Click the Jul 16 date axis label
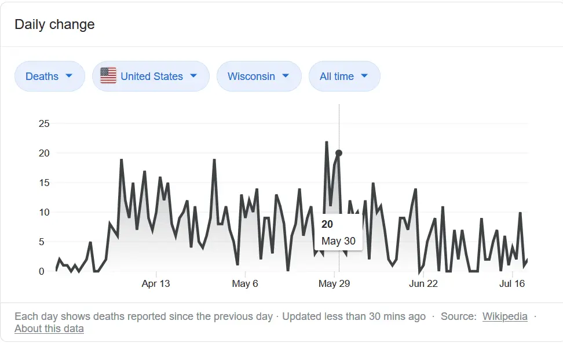Viewport: 563px width, 346px height. coord(512,283)
